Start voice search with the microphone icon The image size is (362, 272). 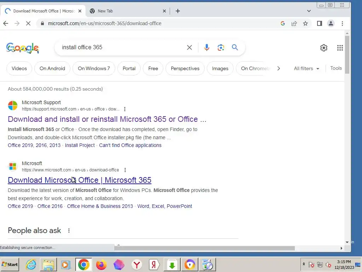coord(206,47)
